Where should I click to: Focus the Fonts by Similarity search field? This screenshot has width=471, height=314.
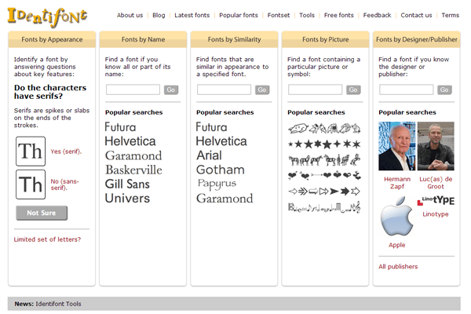(224, 89)
